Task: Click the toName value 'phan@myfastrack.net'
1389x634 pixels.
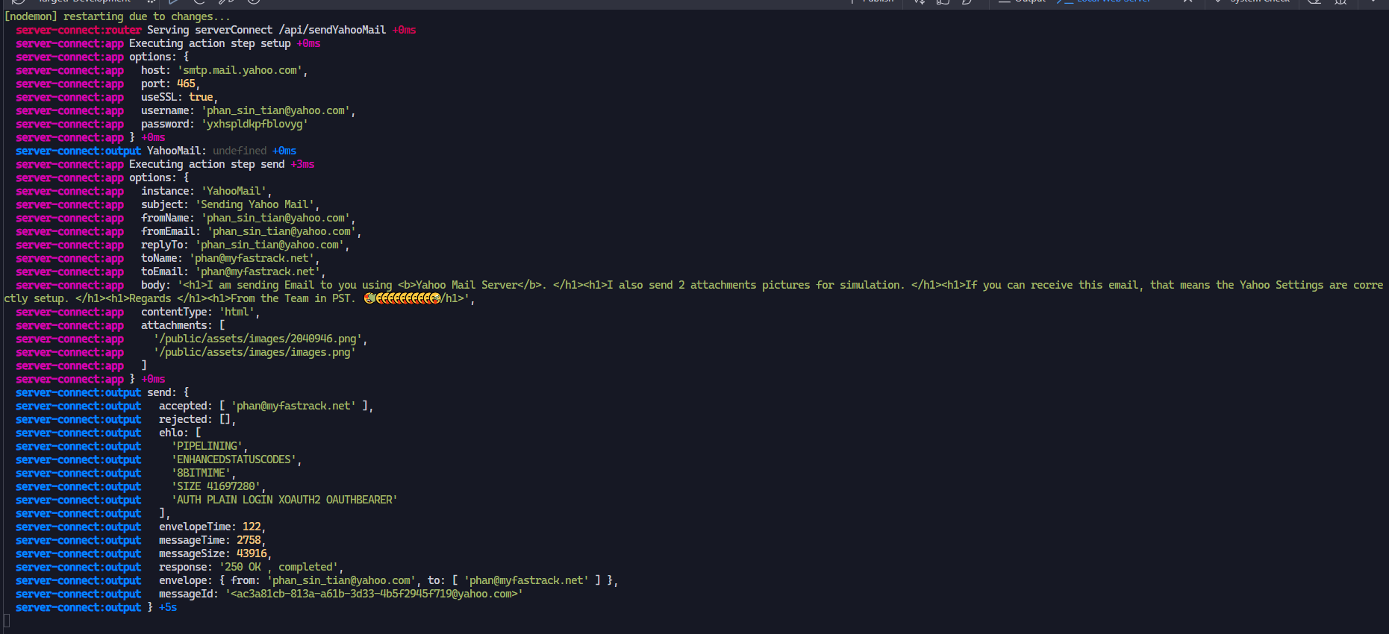Action: tap(252, 258)
